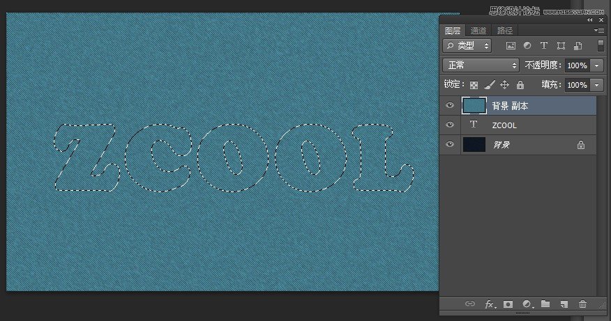611x321 pixels.
Task: Filter layers by shape layer icon
Action: coord(561,45)
